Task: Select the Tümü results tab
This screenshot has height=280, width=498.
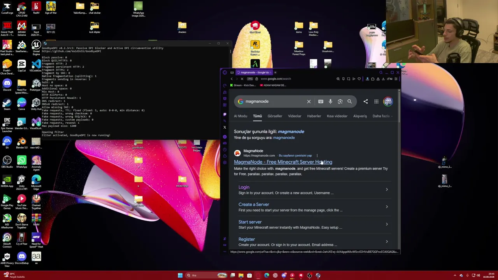Action: (x=257, y=116)
